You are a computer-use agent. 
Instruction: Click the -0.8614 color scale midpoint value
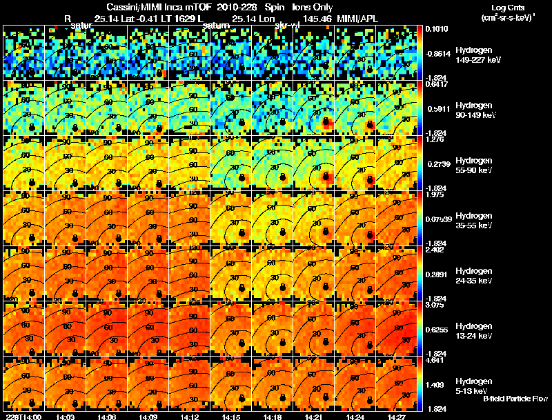[x=437, y=54]
